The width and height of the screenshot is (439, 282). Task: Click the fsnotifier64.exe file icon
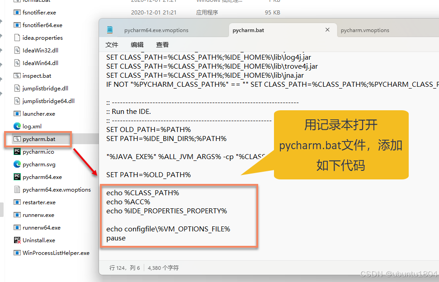17,25
